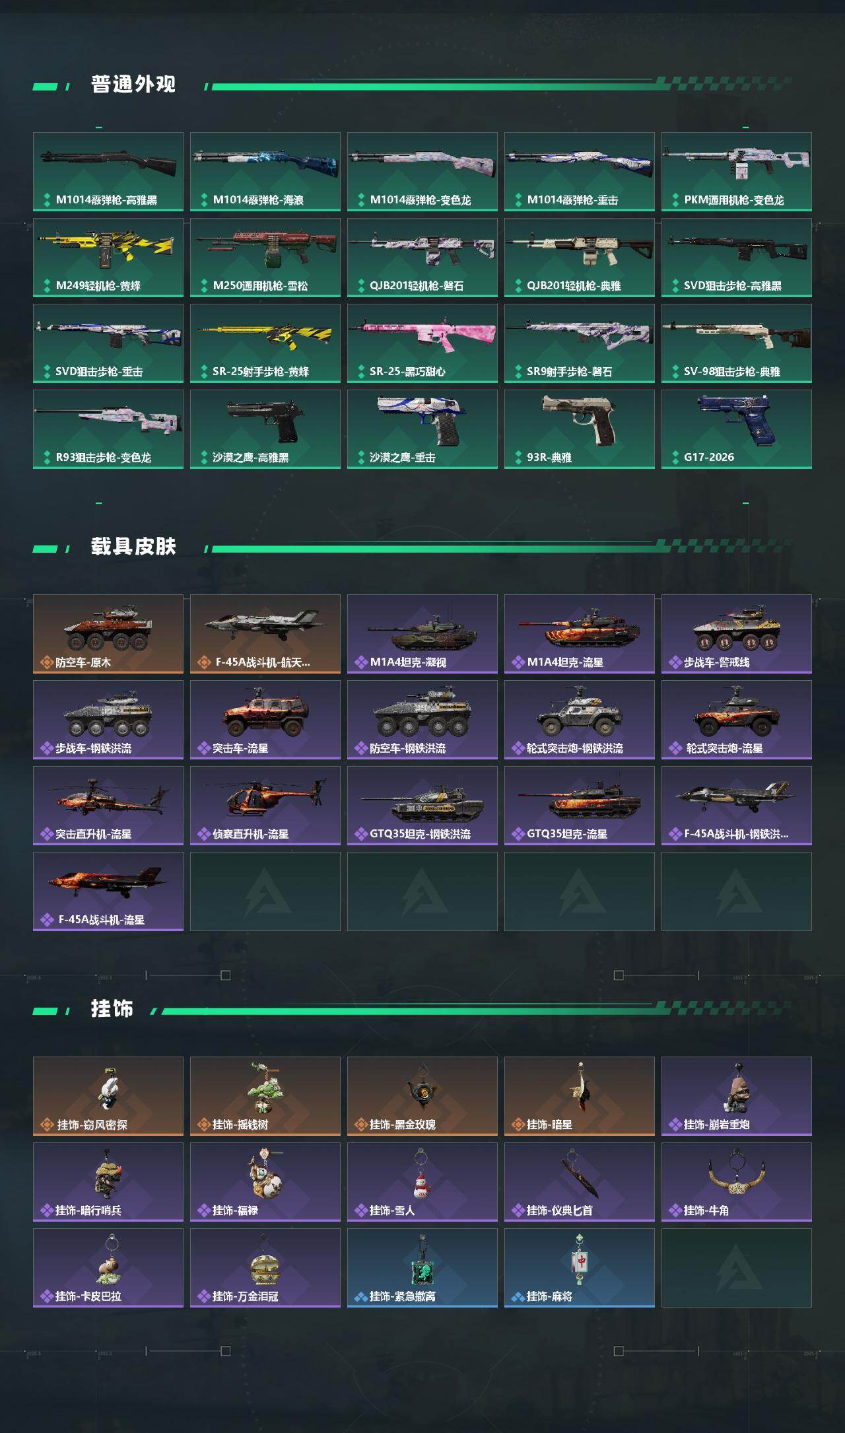The height and width of the screenshot is (1433, 845).
Task: Click the 挂饰-雪人 snowman charm
Action: click(x=422, y=1182)
